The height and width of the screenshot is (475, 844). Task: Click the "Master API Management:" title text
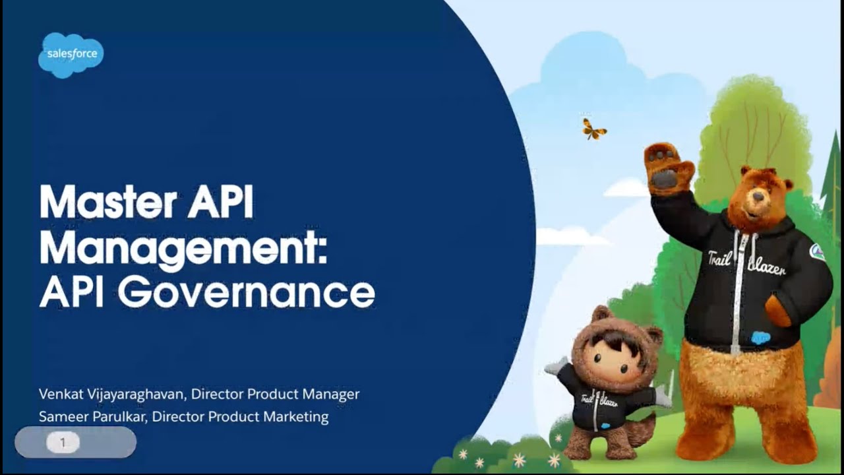(183, 224)
